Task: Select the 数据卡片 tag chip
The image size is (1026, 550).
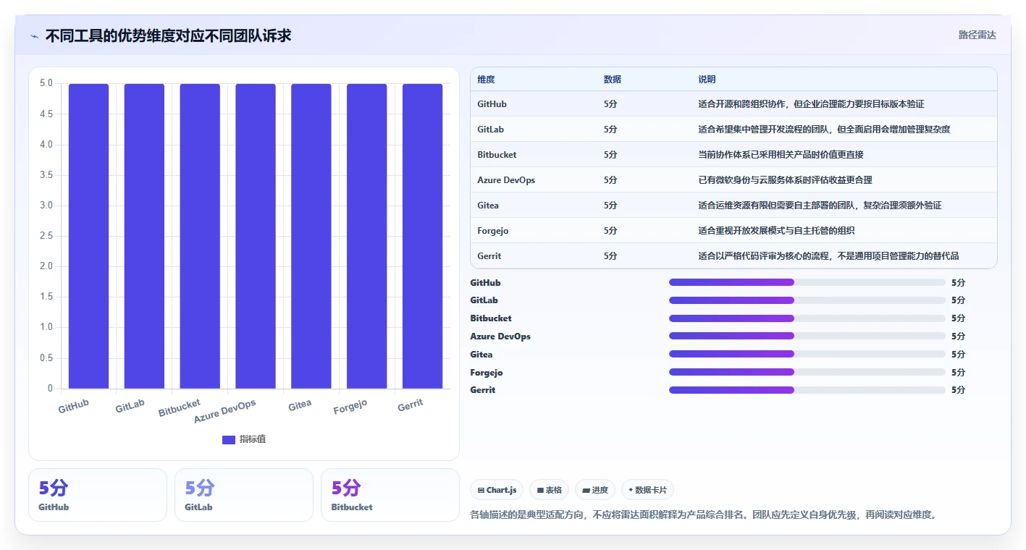Action: tap(648, 490)
